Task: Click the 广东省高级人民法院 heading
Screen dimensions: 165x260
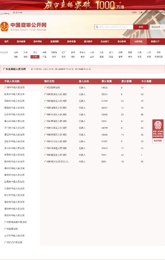Action: click(x=14, y=69)
